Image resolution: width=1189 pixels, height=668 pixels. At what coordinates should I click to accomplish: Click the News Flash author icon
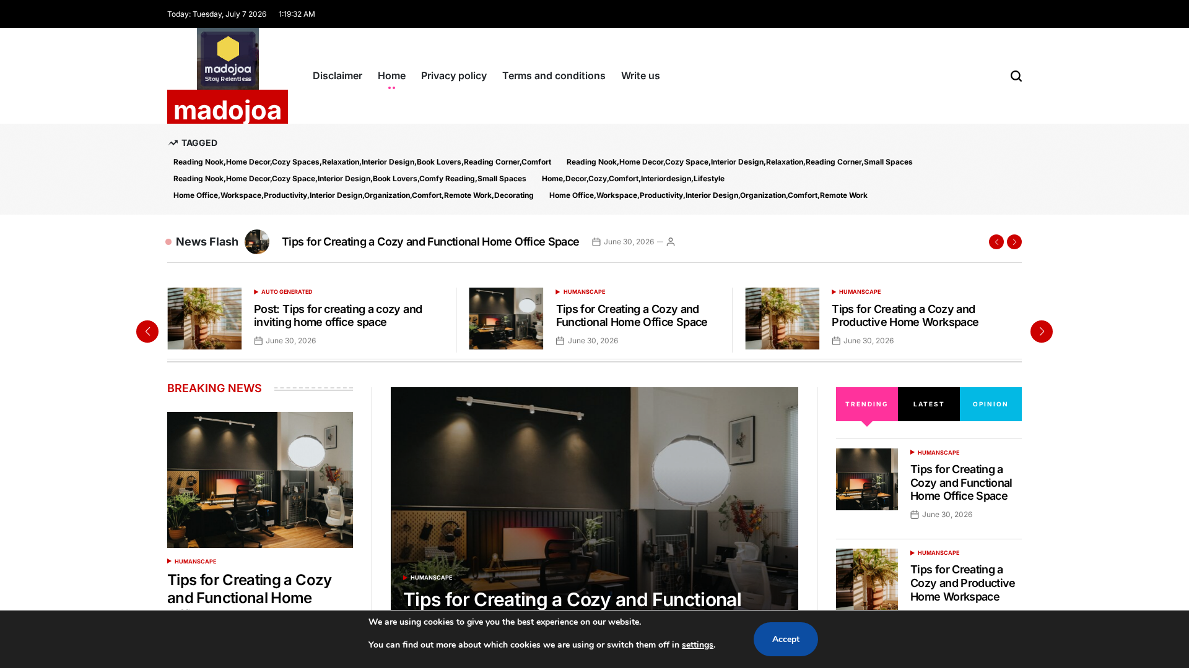point(670,242)
